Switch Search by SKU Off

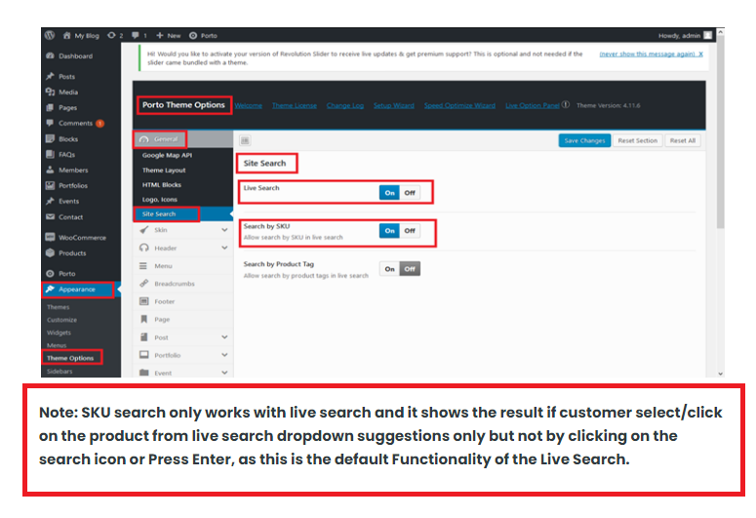click(x=410, y=231)
